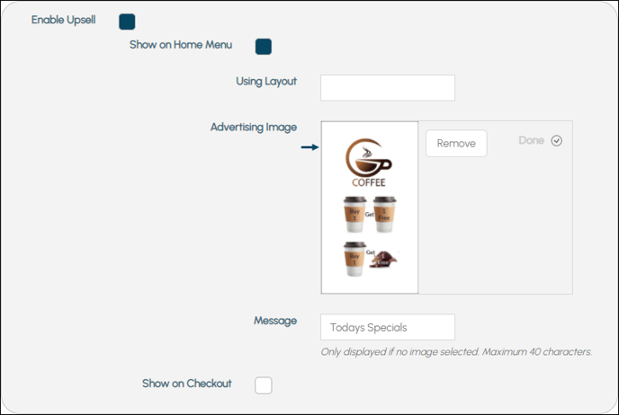This screenshot has width=619, height=415.
Task: Click the Enable Upsell label
Action: (x=64, y=20)
